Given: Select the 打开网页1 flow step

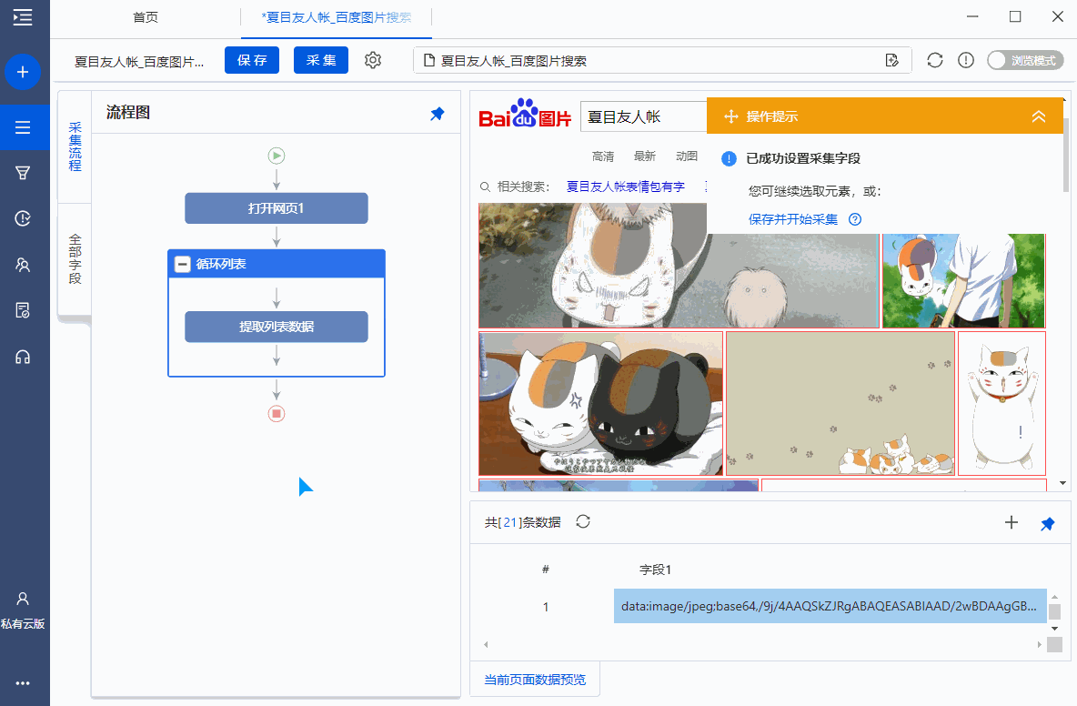Looking at the screenshot, I should 277,208.
